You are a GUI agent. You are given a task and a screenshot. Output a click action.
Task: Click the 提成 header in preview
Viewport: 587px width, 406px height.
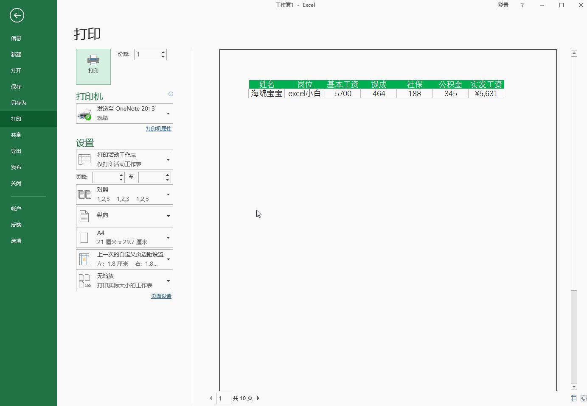(x=379, y=85)
